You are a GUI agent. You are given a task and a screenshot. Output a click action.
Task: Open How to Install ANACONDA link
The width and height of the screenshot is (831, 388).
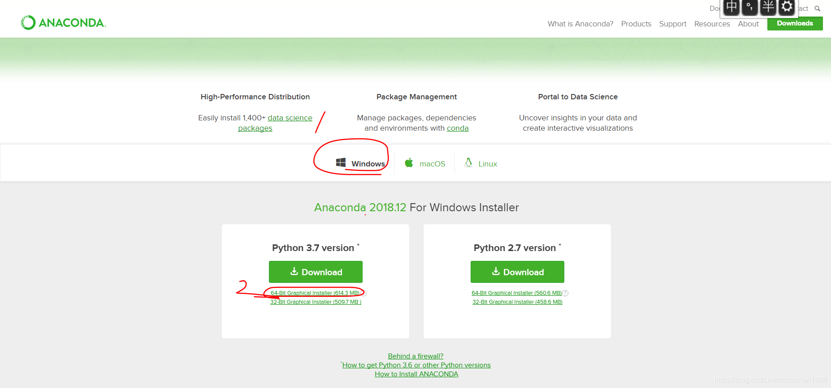click(x=416, y=374)
